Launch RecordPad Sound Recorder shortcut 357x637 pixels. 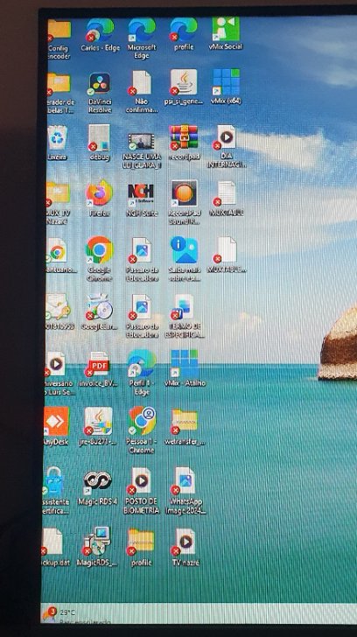[x=184, y=203]
